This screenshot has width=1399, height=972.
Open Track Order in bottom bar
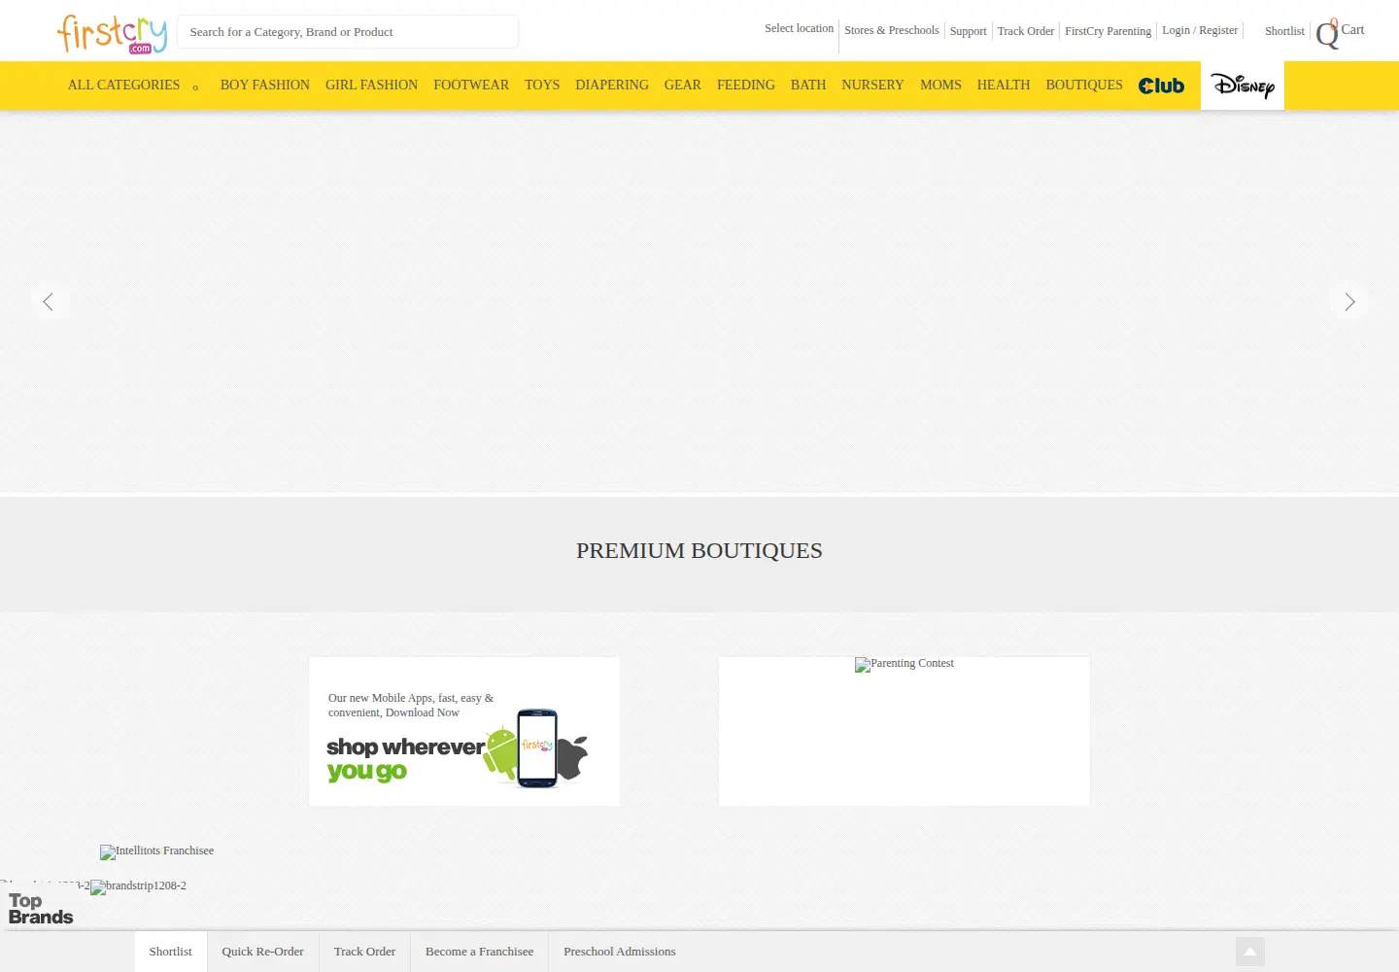(x=364, y=952)
